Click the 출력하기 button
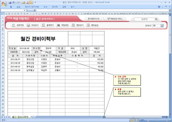Viewport: 172px width, 122px height. coord(48,25)
